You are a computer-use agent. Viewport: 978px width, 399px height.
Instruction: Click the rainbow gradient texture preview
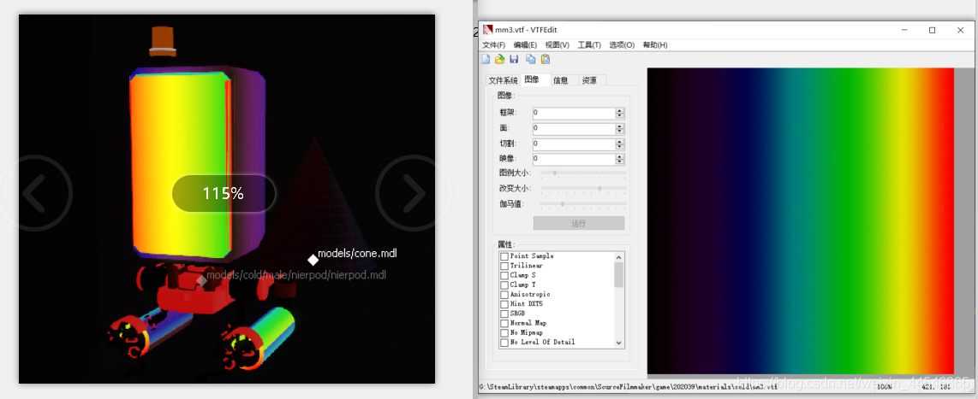[x=801, y=221]
